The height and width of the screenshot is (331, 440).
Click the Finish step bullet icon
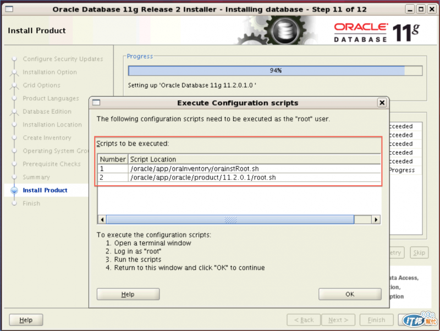pyautogui.click(x=14, y=203)
